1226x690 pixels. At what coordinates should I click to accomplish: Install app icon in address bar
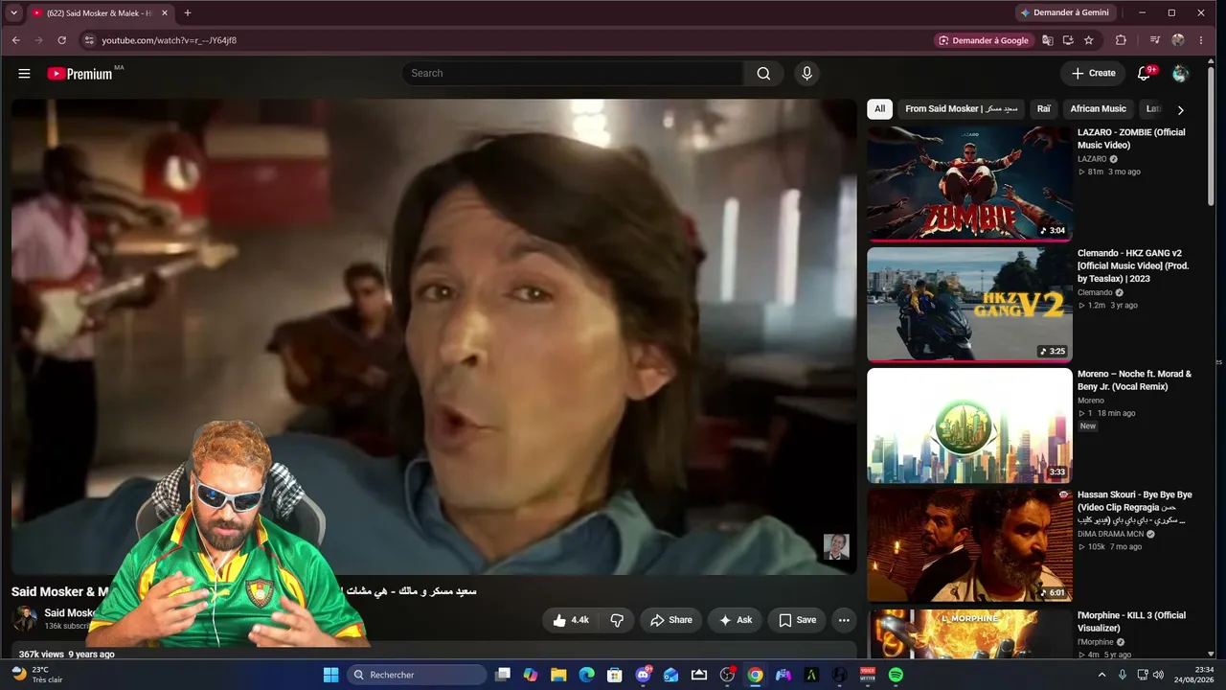point(1068,40)
